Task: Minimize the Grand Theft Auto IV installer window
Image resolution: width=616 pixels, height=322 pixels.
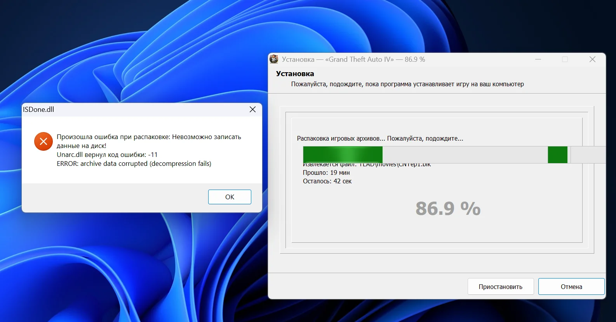Action: pos(538,59)
